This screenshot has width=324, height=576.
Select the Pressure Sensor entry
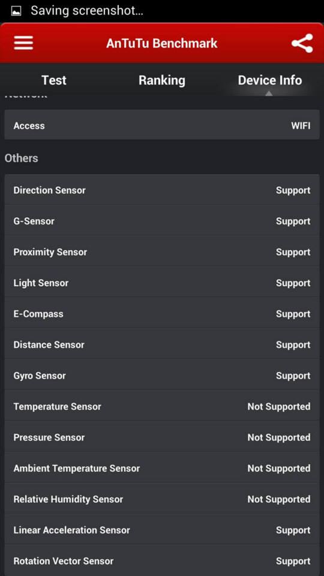click(x=162, y=437)
